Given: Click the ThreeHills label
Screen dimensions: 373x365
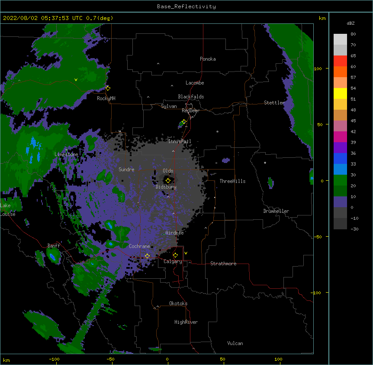Looking at the screenshot, I should (x=232, y=181).
